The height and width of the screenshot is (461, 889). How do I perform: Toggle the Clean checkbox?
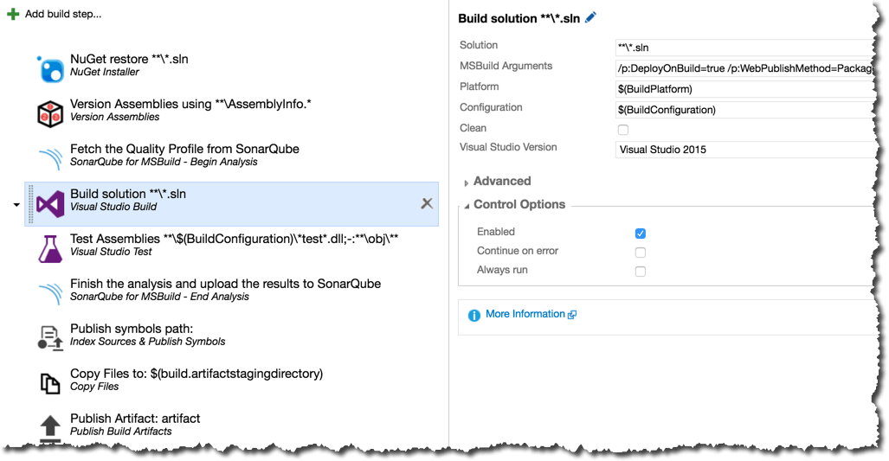pyautogui.click(x=623, y=130)
